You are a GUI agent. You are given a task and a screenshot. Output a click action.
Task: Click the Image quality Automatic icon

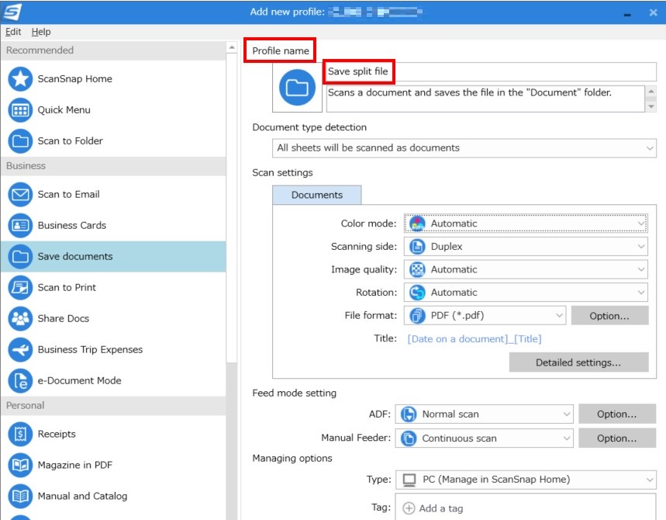pos(417,269)
